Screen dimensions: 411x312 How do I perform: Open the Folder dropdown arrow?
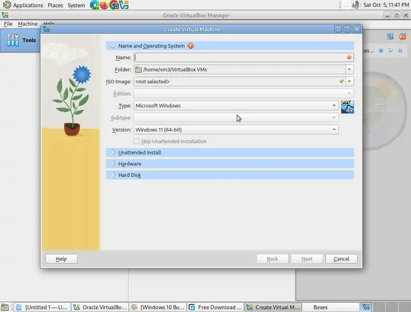pyautogui.click(x=349, y=69)
